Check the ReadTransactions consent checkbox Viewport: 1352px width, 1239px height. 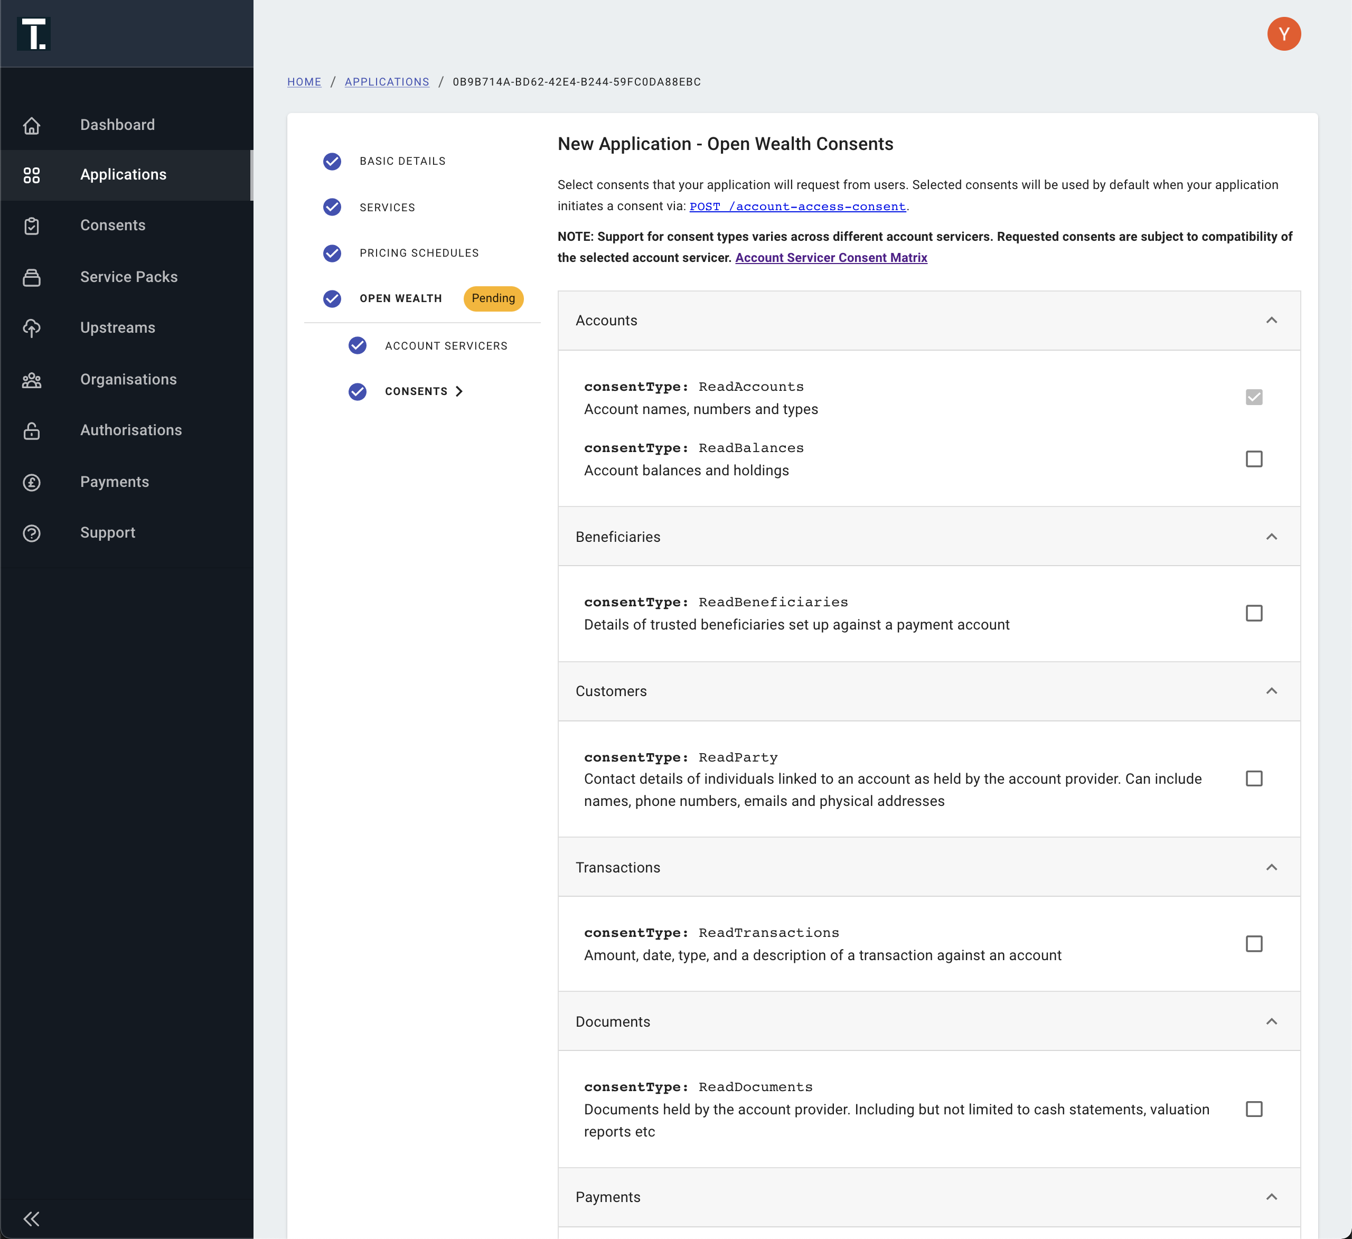coord(1253,944)
